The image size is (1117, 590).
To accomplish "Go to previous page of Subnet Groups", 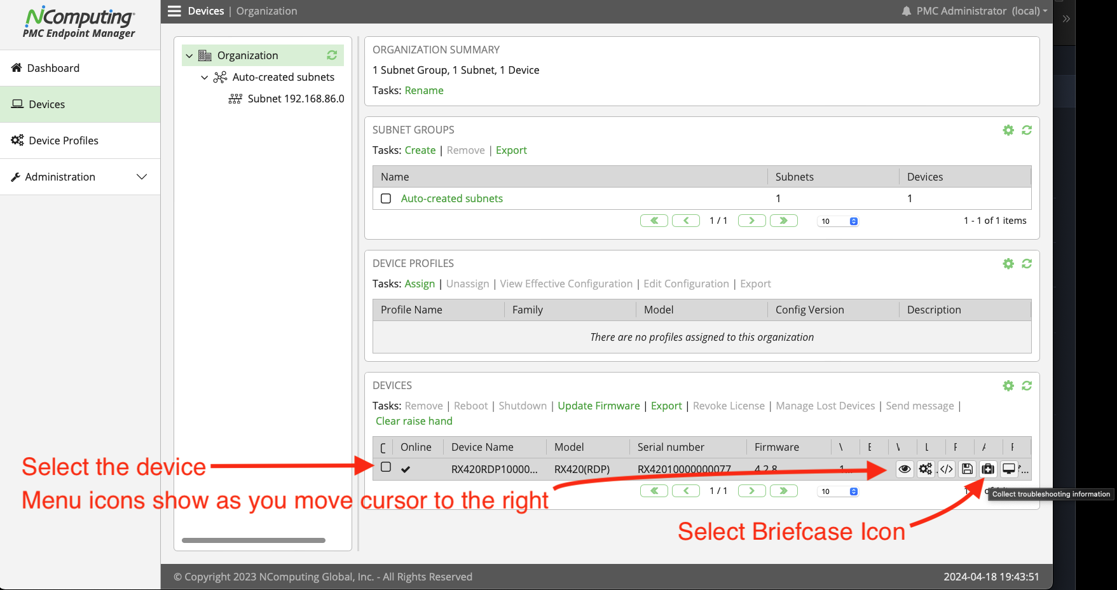I will click(686, 221).
